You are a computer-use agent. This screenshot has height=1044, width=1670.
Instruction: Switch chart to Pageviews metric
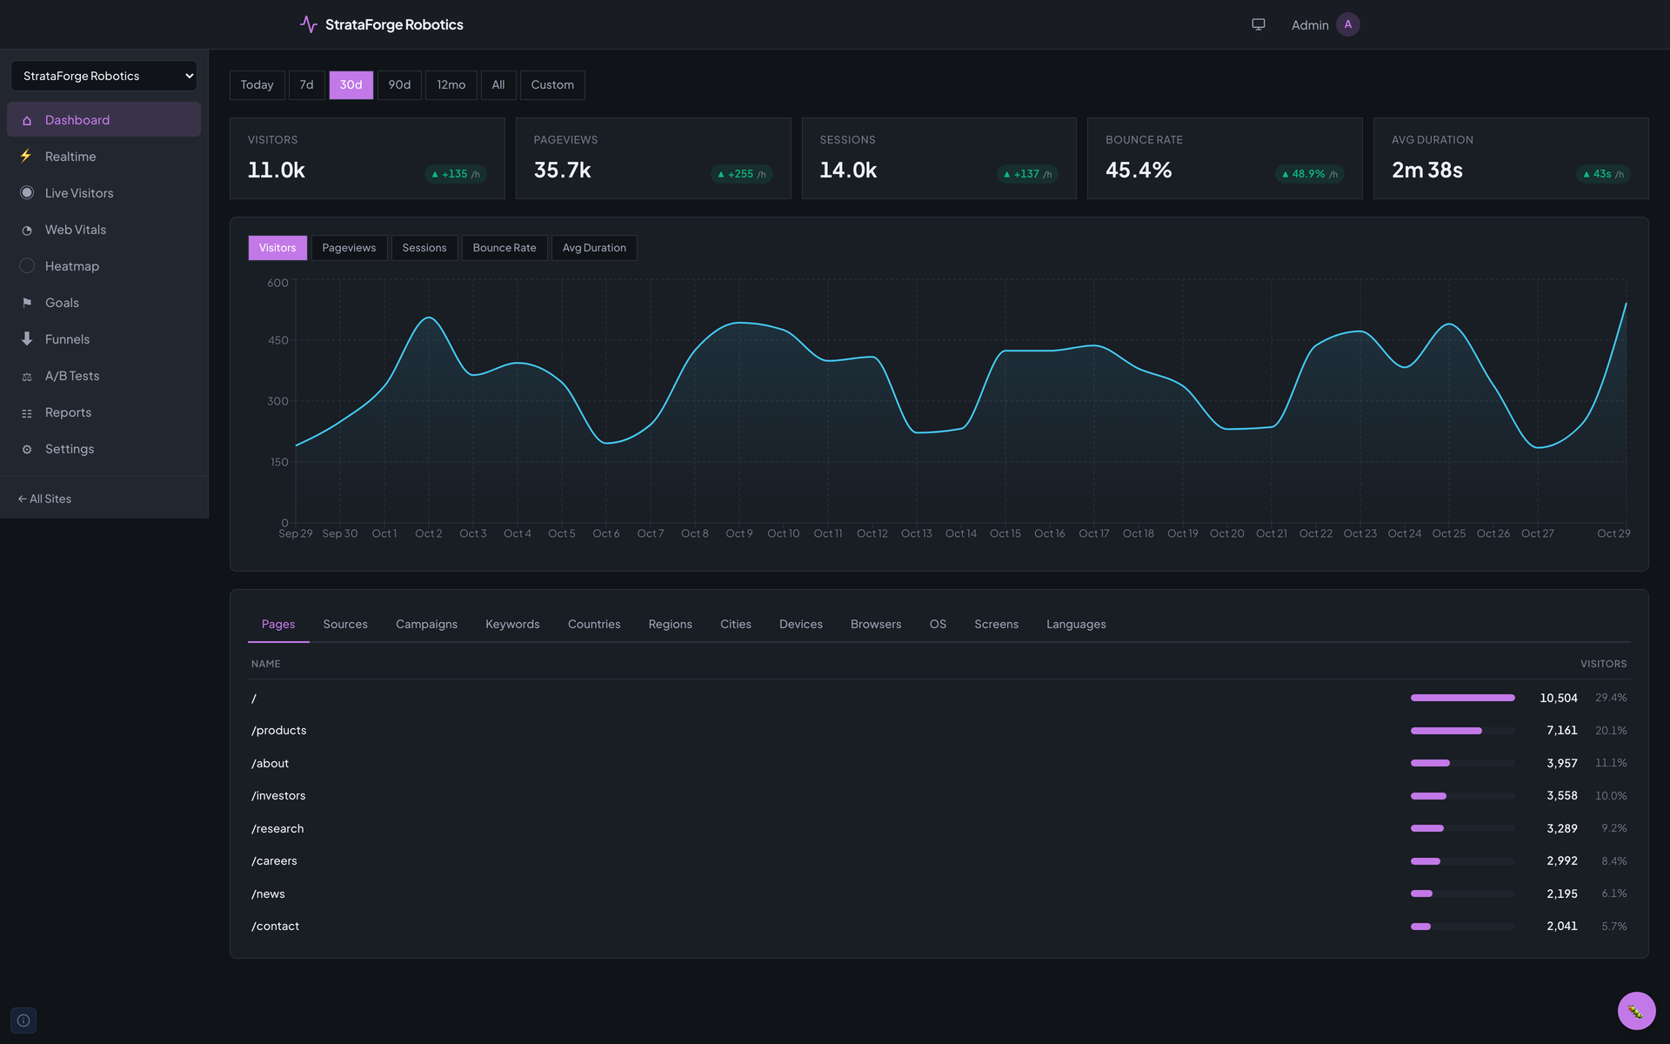pyautogui.click(x=349, y=248)
